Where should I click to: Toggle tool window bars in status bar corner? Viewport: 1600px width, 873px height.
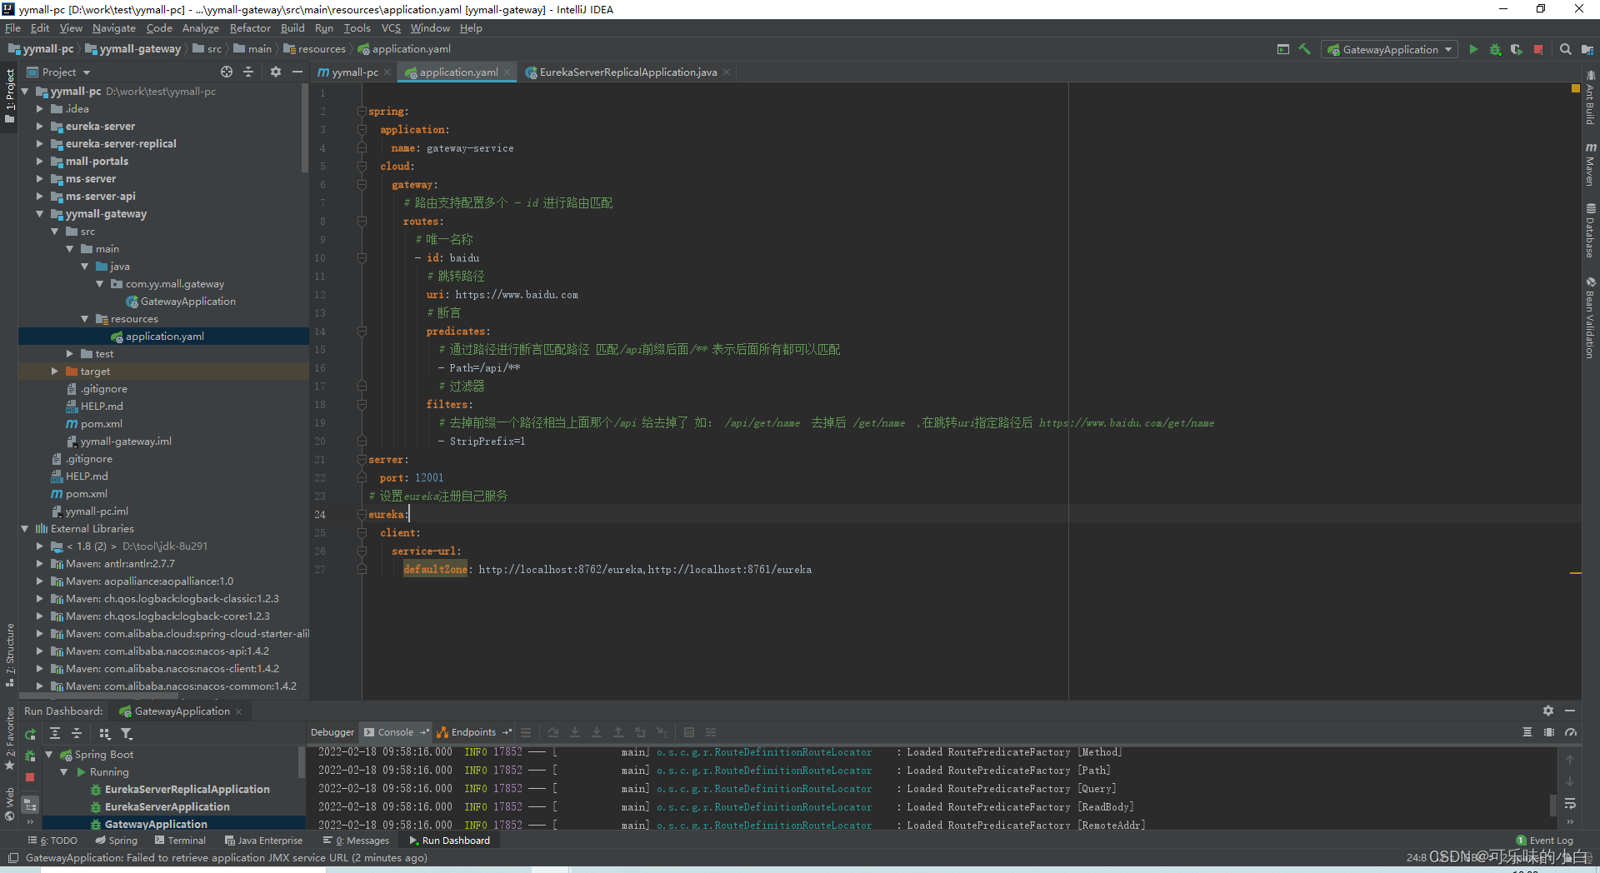(12, 858)
